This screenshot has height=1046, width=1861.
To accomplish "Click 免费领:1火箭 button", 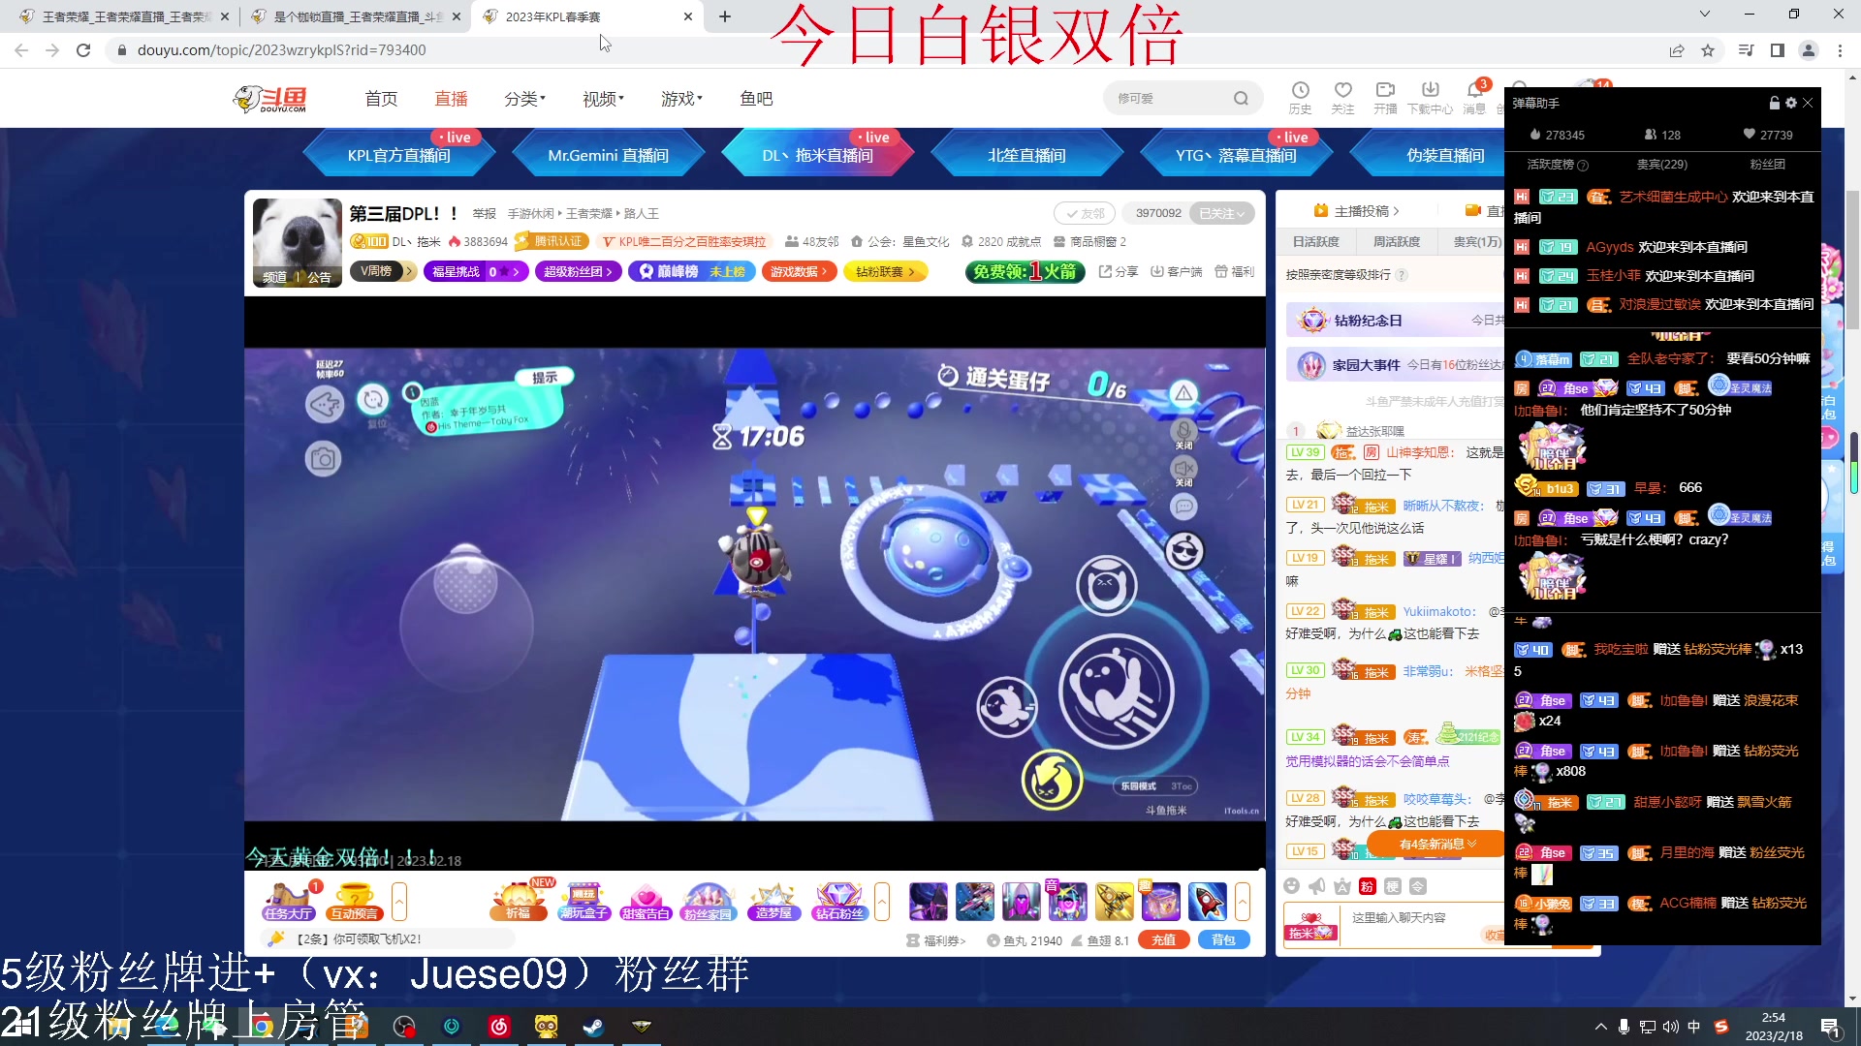I will pyautogui.click(x=1025, y=272).
